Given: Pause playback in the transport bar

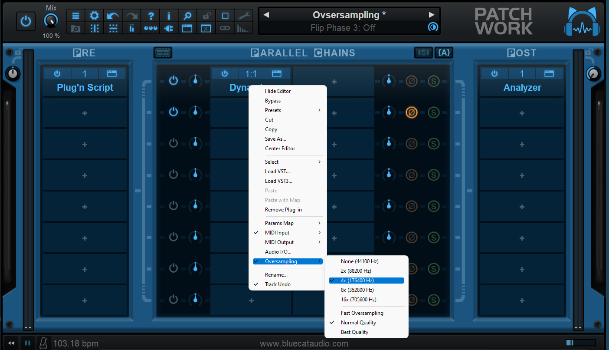Looking at the screenshot, I should (x=28, y=343).
